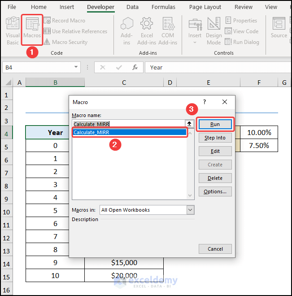This screenshot has width=292, height=296.
Task: Open the XML Source pane
Action: point(279,27)
